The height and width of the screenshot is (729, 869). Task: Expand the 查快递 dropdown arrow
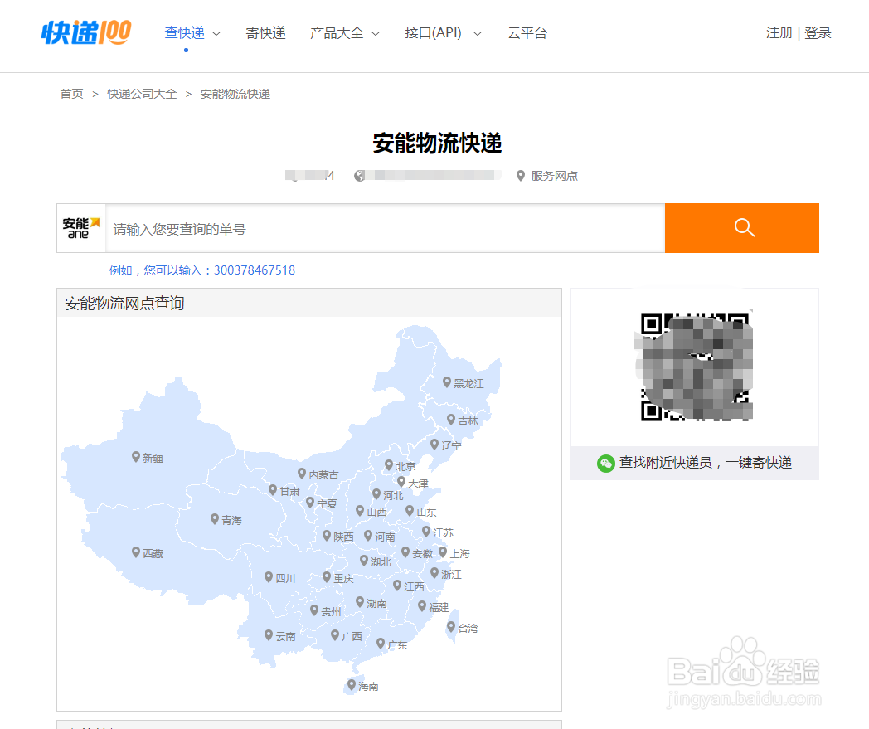click(216, 34)
